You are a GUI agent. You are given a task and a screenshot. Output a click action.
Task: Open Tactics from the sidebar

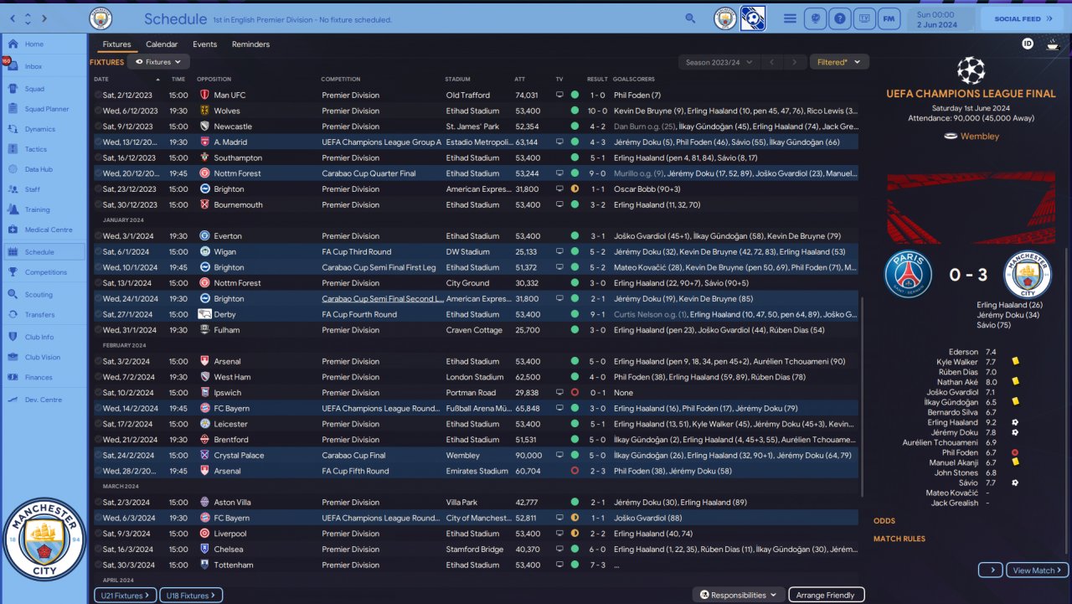(36, 149)
